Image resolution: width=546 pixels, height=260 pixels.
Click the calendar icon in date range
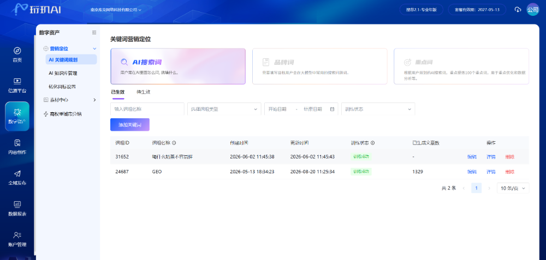point(332,109)
